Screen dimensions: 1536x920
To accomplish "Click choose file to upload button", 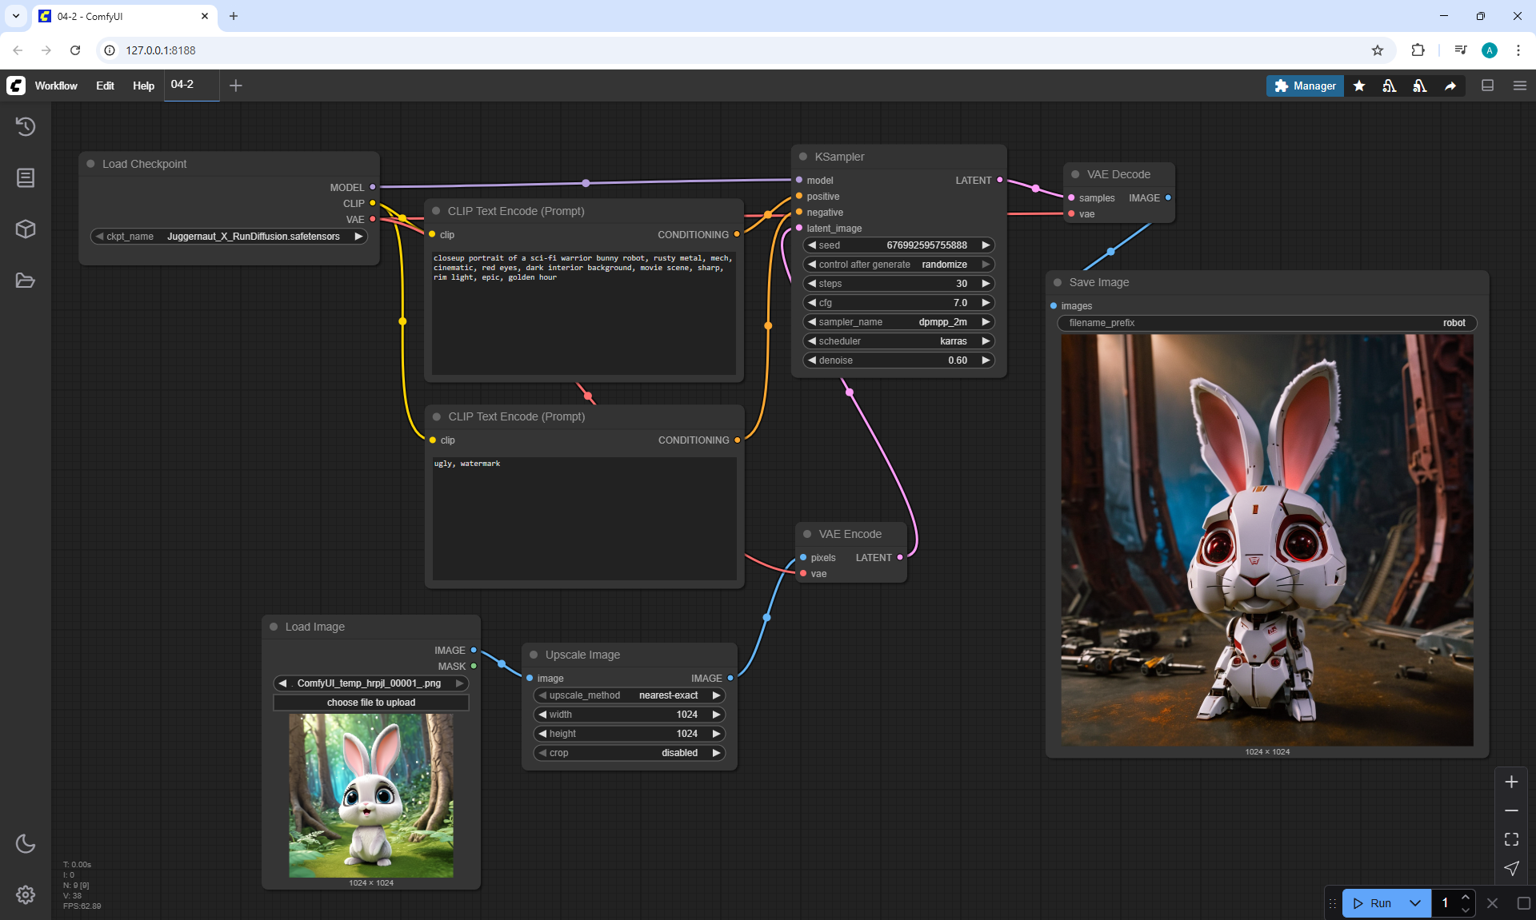I will tap(371, 703).
